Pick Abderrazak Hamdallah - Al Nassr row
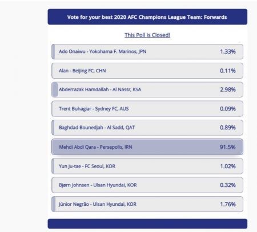Viewport: 257px width, 232px height. click(x=147, y=89)
